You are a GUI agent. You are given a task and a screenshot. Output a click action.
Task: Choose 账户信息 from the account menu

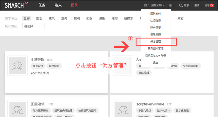(156, 28)
